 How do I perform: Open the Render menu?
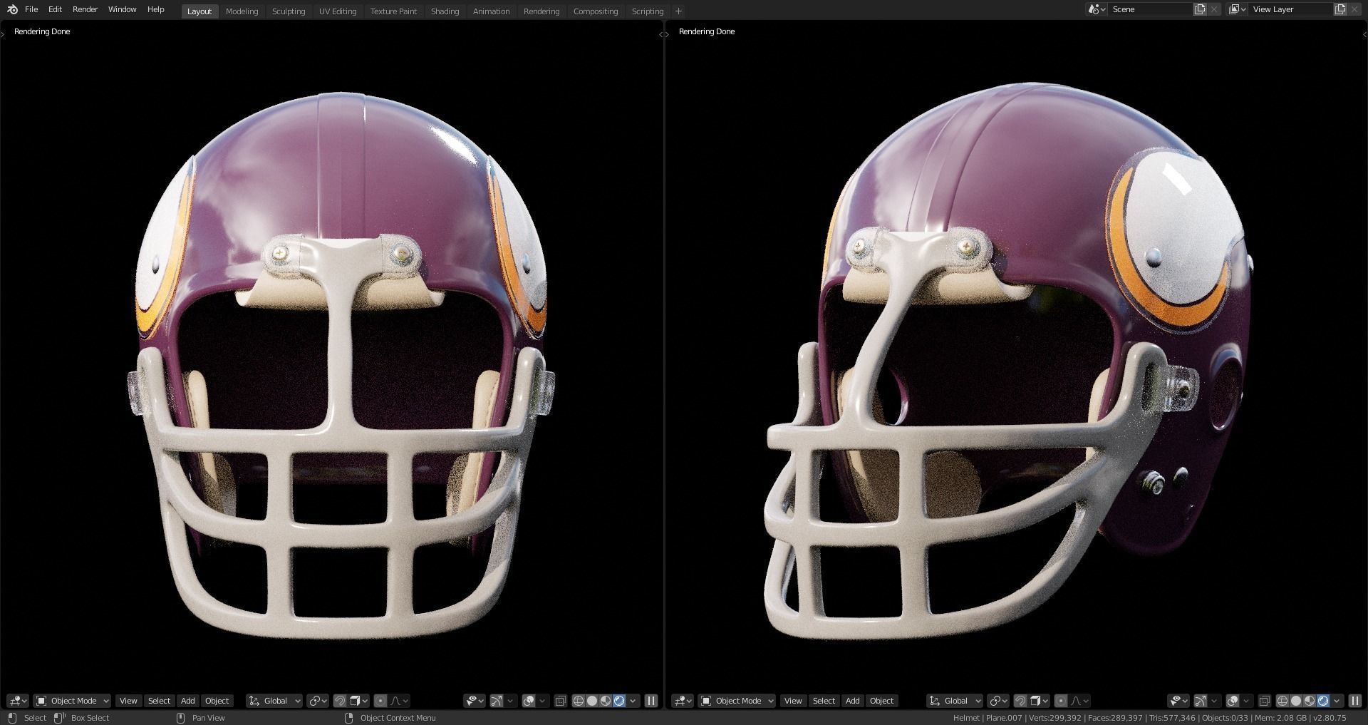(85, 9)
